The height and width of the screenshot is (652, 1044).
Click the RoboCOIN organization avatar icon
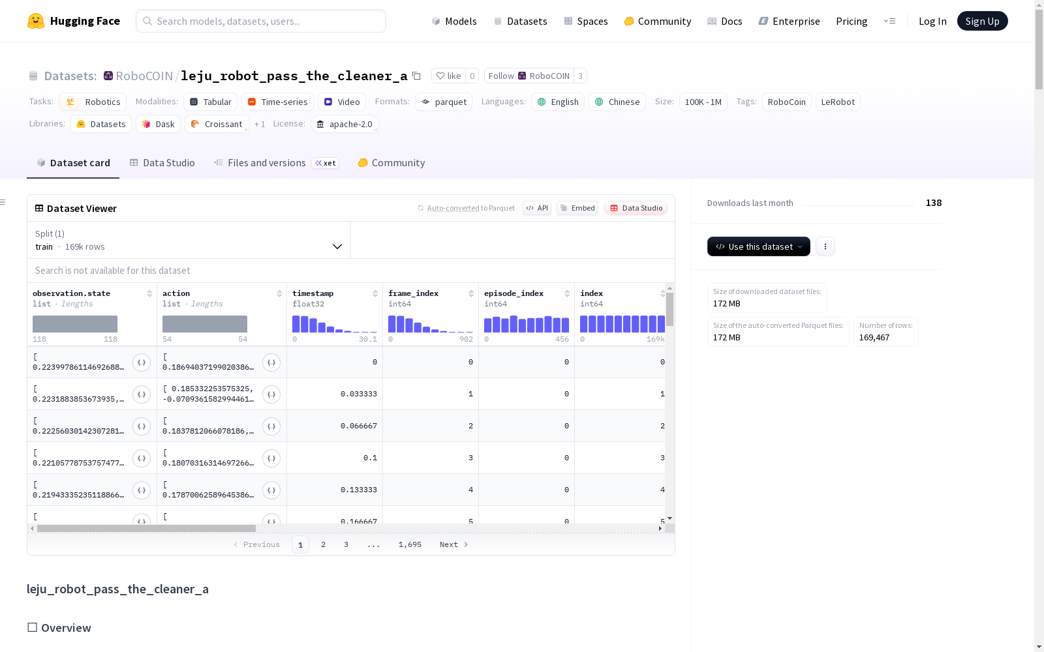point(108,76)
